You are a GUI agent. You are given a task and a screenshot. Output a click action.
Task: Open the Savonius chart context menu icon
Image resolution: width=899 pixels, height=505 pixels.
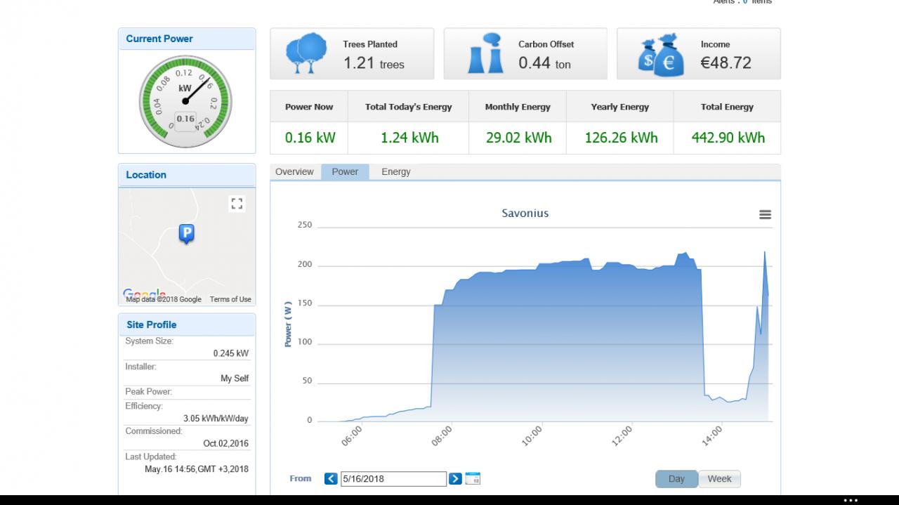766,215
